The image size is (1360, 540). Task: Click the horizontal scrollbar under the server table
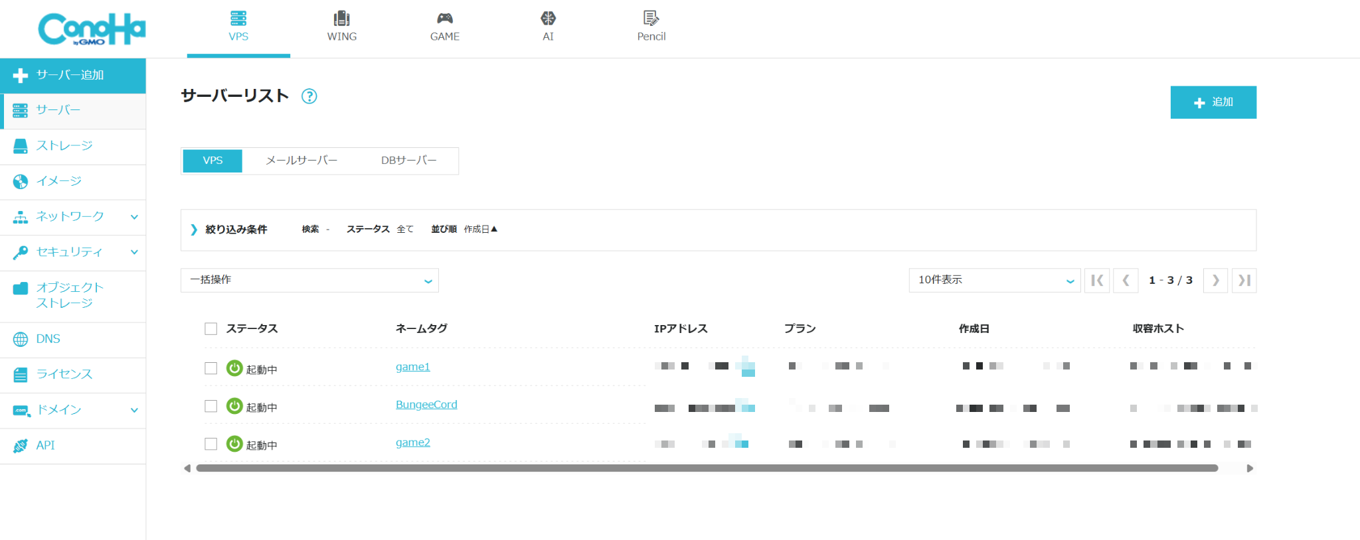707,468
